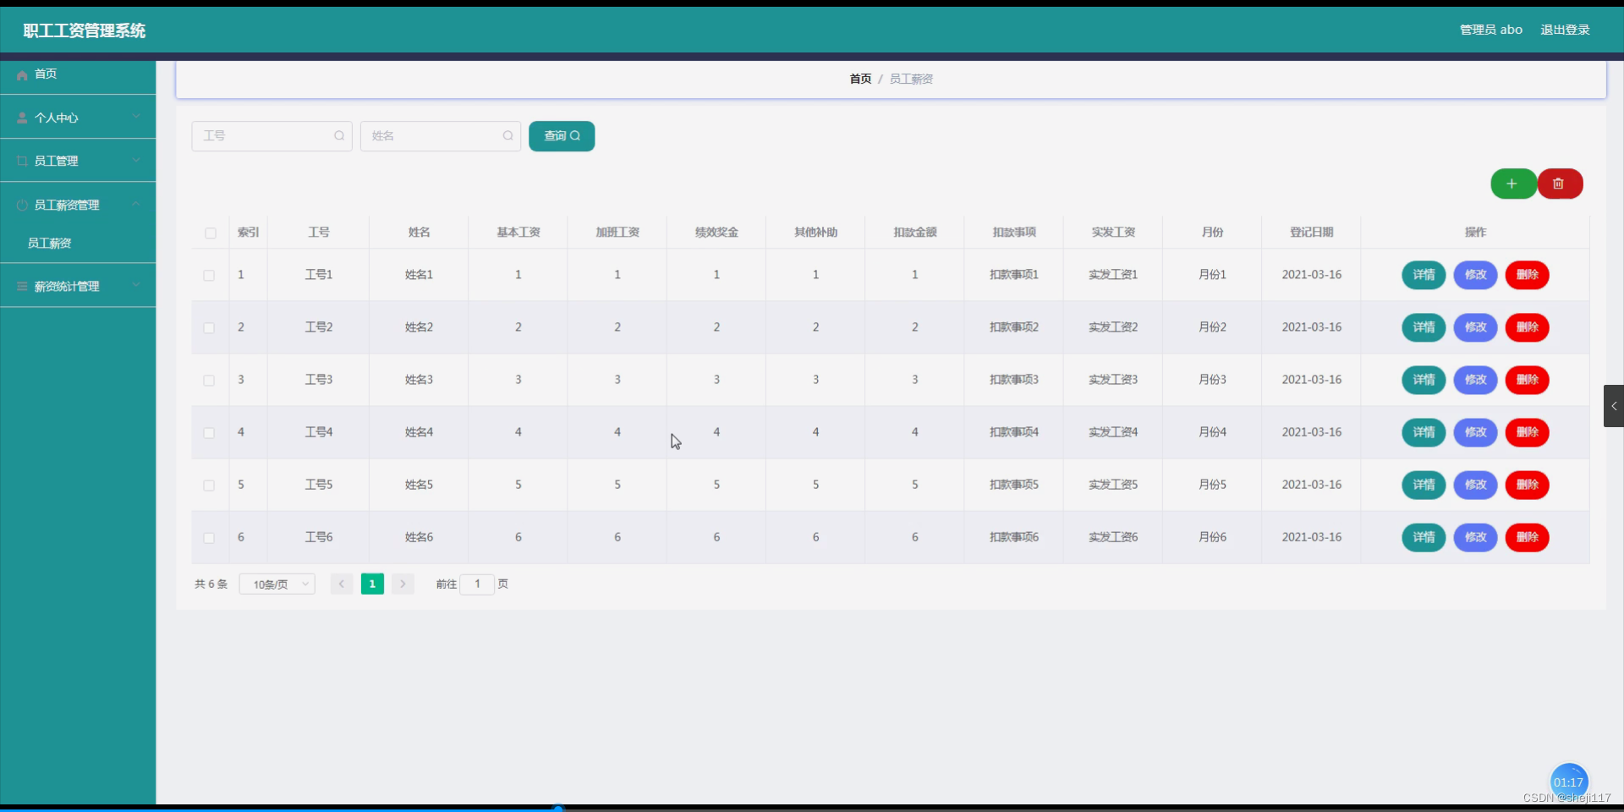Image resolution: width=1624 pixels, height=812 pixels.
Task: Open 薪资统计管理 in the sidebar
Action: point(78,286)
